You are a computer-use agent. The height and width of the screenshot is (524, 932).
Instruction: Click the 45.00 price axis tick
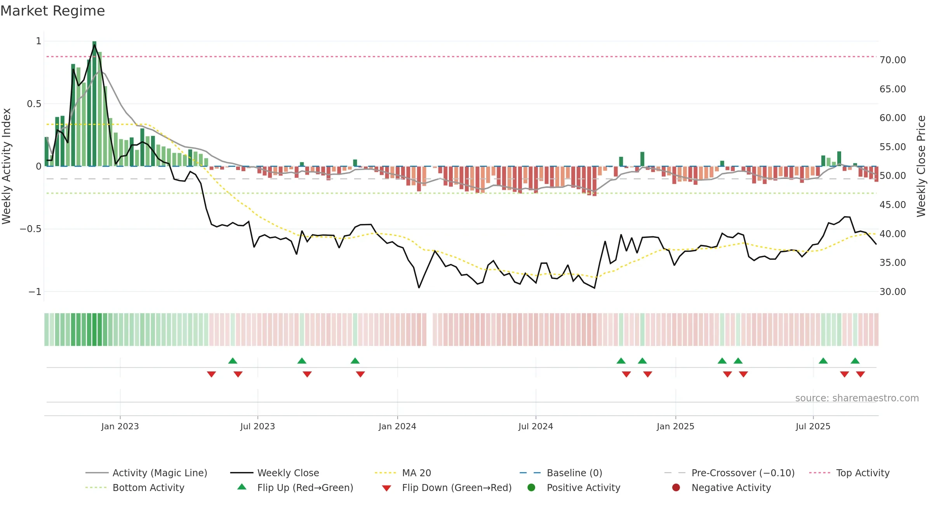coord(892,205)
